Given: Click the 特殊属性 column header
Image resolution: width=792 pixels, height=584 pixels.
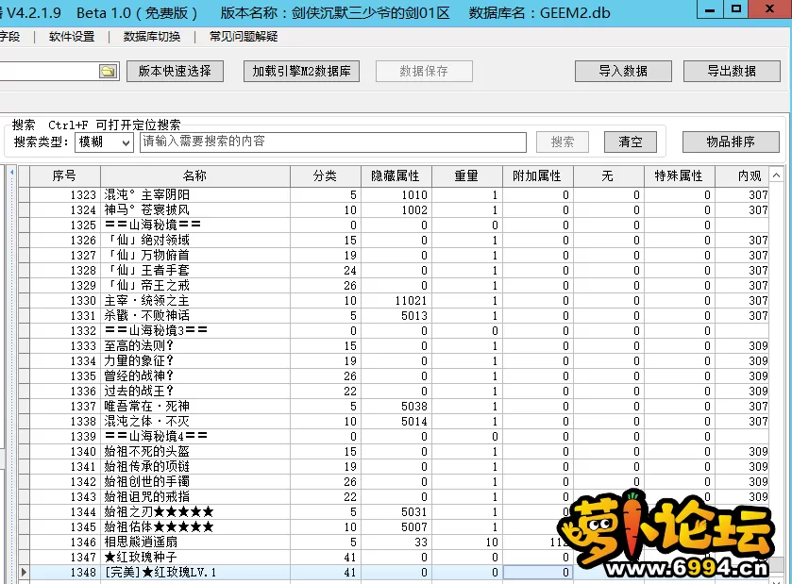Looking at the screenshot, I should [x=679, y=175].
